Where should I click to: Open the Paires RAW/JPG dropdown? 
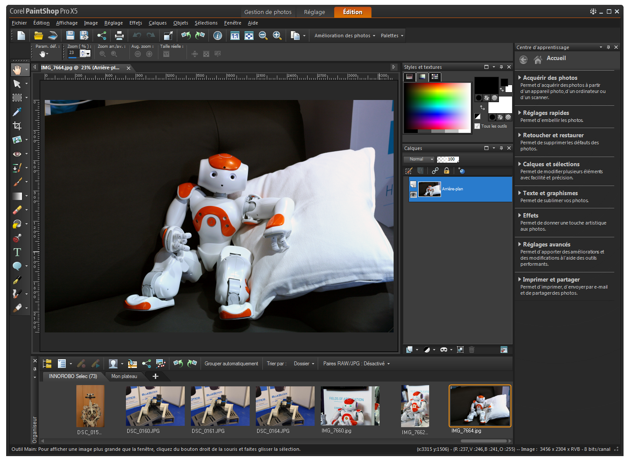tap(356, 364)
